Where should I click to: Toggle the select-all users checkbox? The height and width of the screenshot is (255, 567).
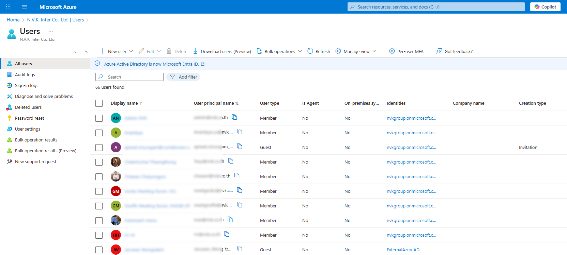(99, 103)
